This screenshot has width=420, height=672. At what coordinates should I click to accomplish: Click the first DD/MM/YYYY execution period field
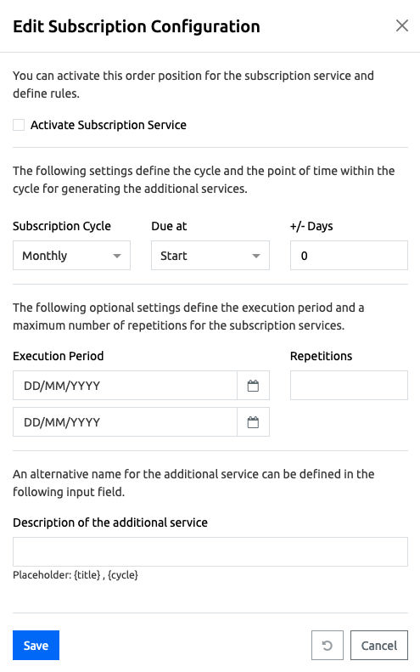point(125,386)
